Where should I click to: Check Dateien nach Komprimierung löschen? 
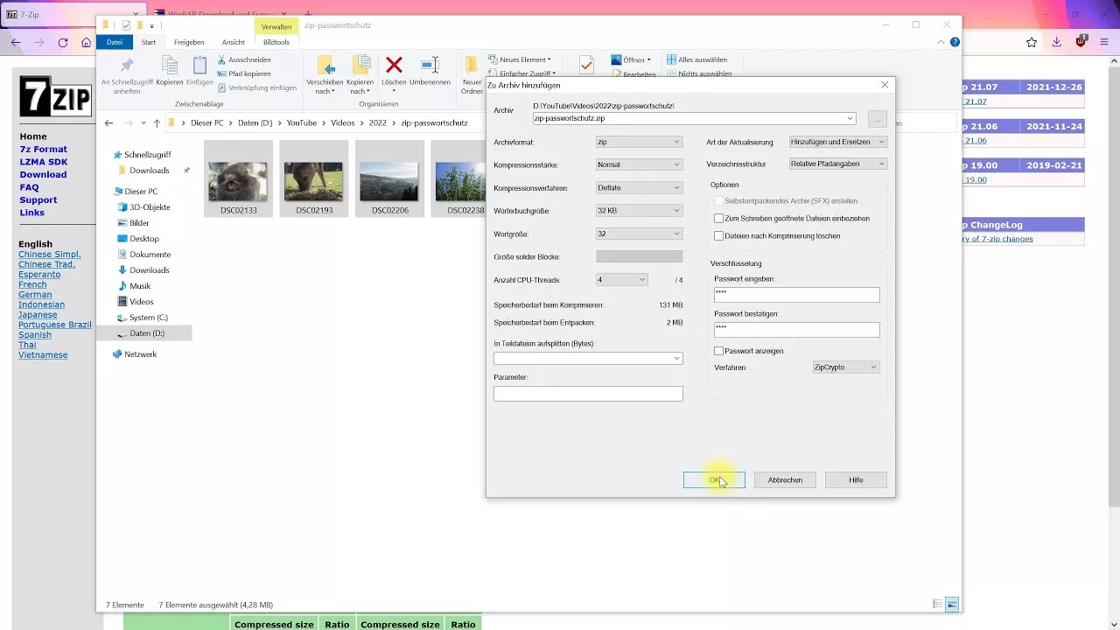719,236
